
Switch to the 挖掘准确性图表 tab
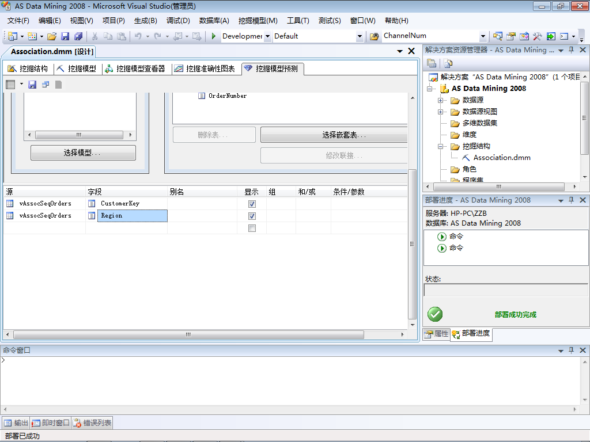click(x=205, y=68)
